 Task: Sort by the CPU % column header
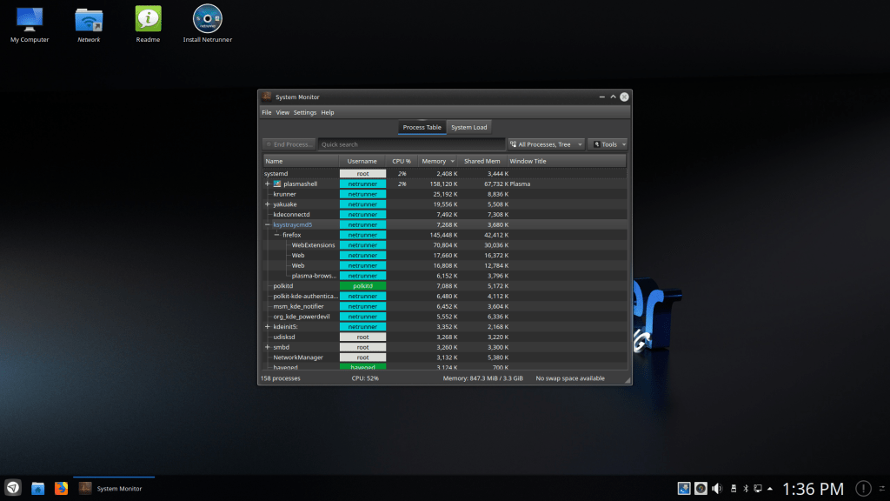coord(402,161)
